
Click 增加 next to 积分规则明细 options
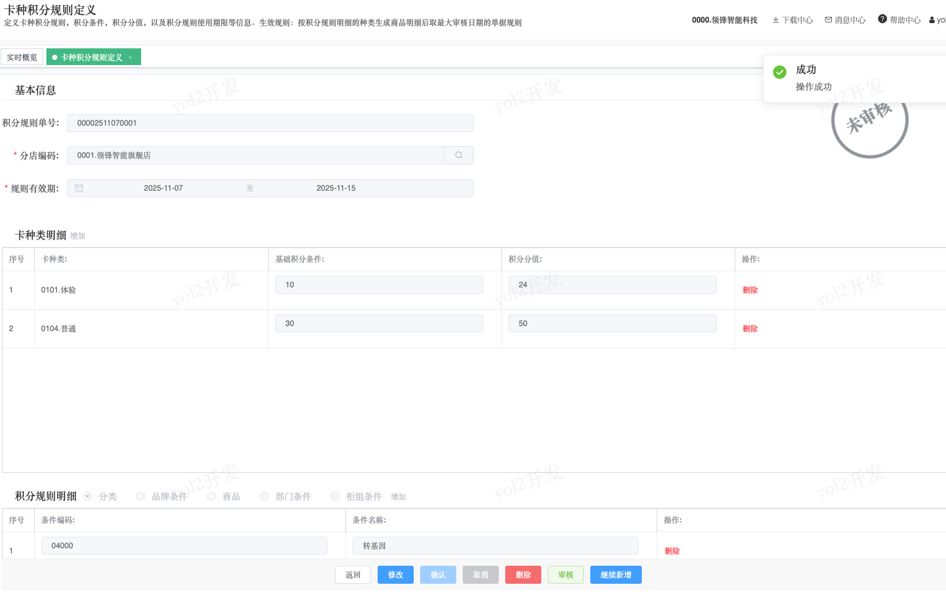(398, 497)
